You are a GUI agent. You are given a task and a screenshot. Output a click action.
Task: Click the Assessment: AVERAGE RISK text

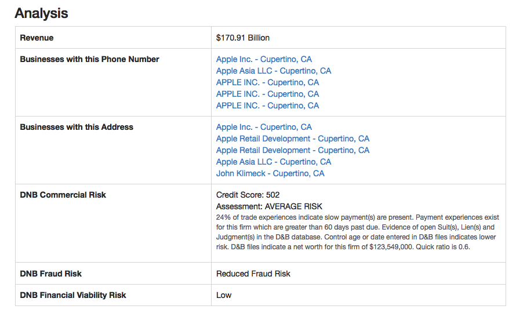point(269,206)
